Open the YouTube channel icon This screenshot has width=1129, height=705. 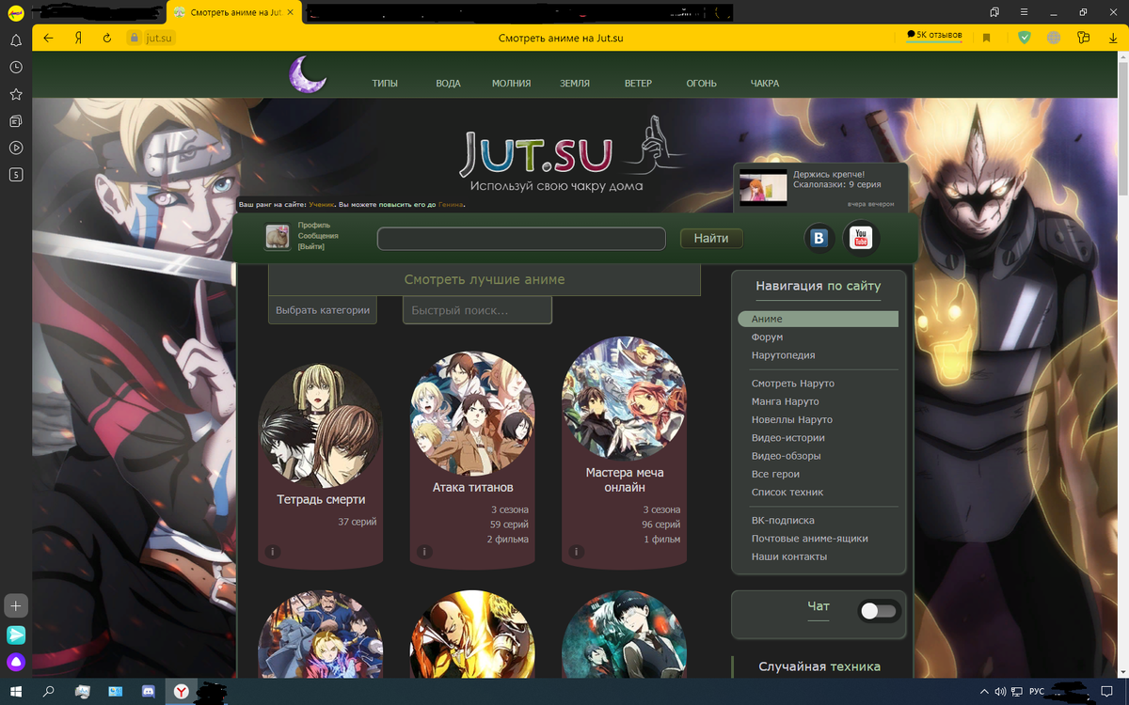click(x=860, y=239)
